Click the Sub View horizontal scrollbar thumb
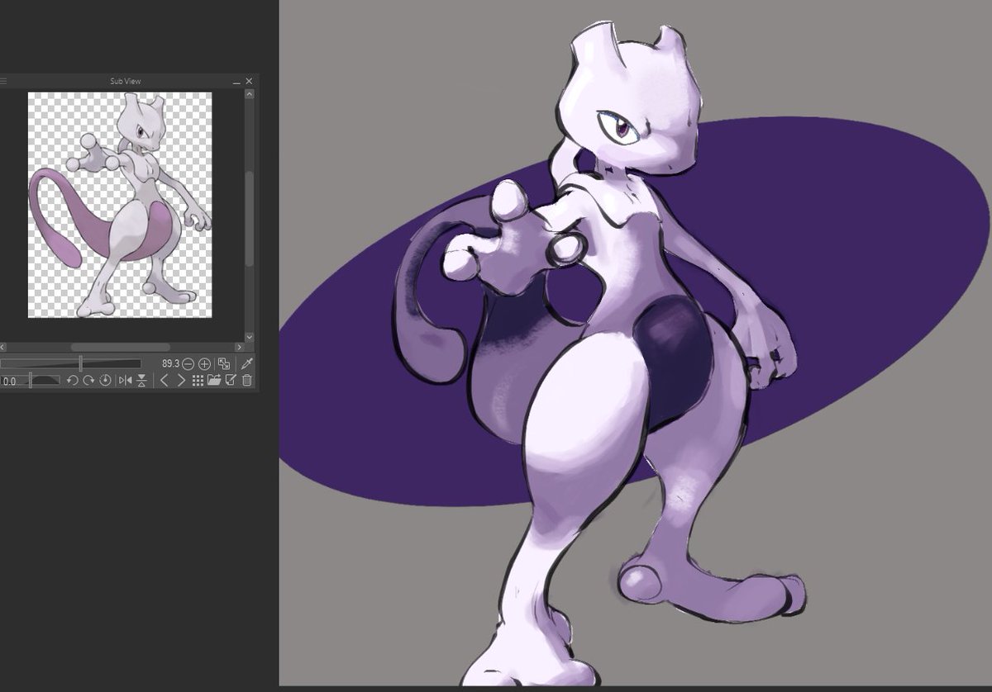This screenshot has width=992, height=692. point(120,348)
